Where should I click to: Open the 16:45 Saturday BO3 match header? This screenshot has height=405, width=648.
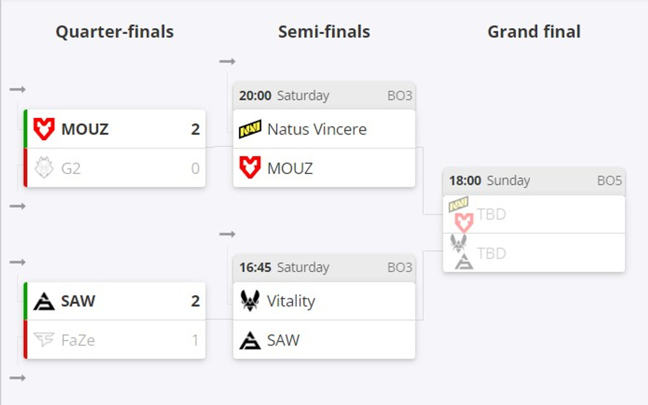pos(324,268)
